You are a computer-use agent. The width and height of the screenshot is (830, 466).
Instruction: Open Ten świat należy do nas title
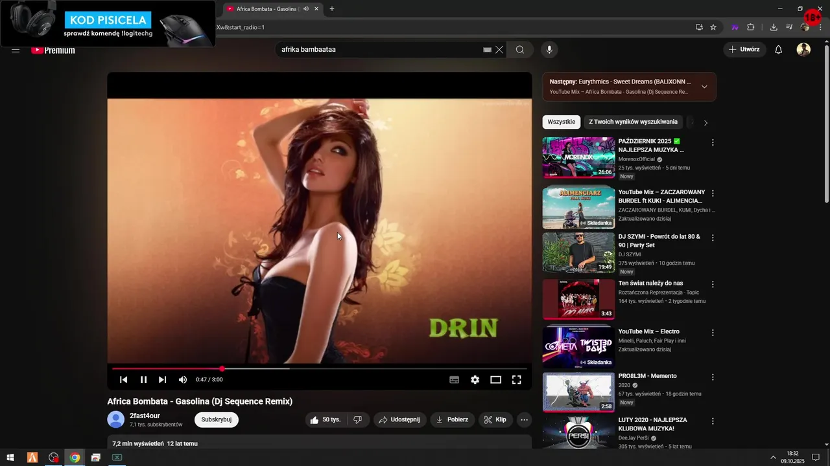[650, 283]
